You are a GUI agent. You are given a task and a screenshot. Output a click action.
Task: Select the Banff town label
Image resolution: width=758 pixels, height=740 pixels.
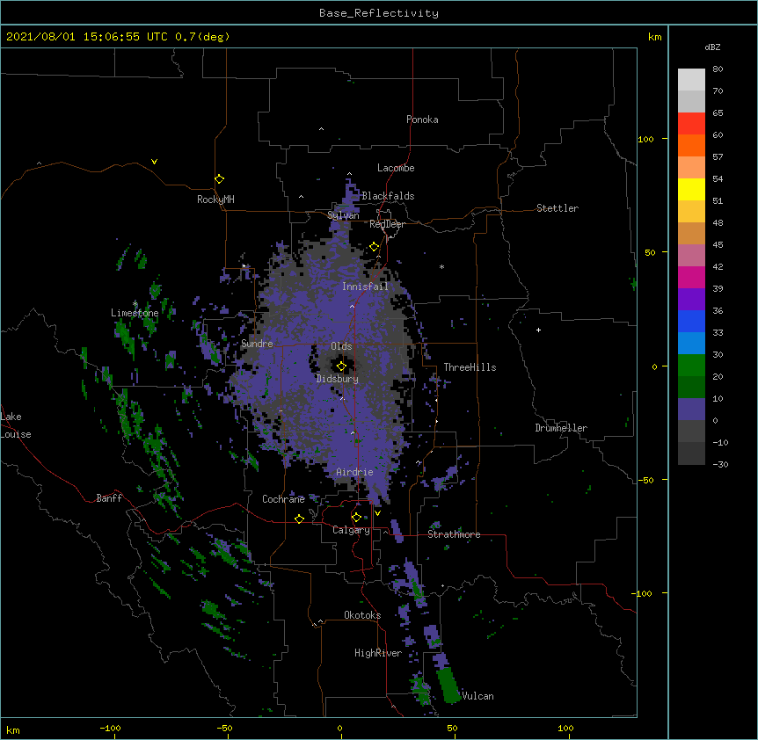109,498
